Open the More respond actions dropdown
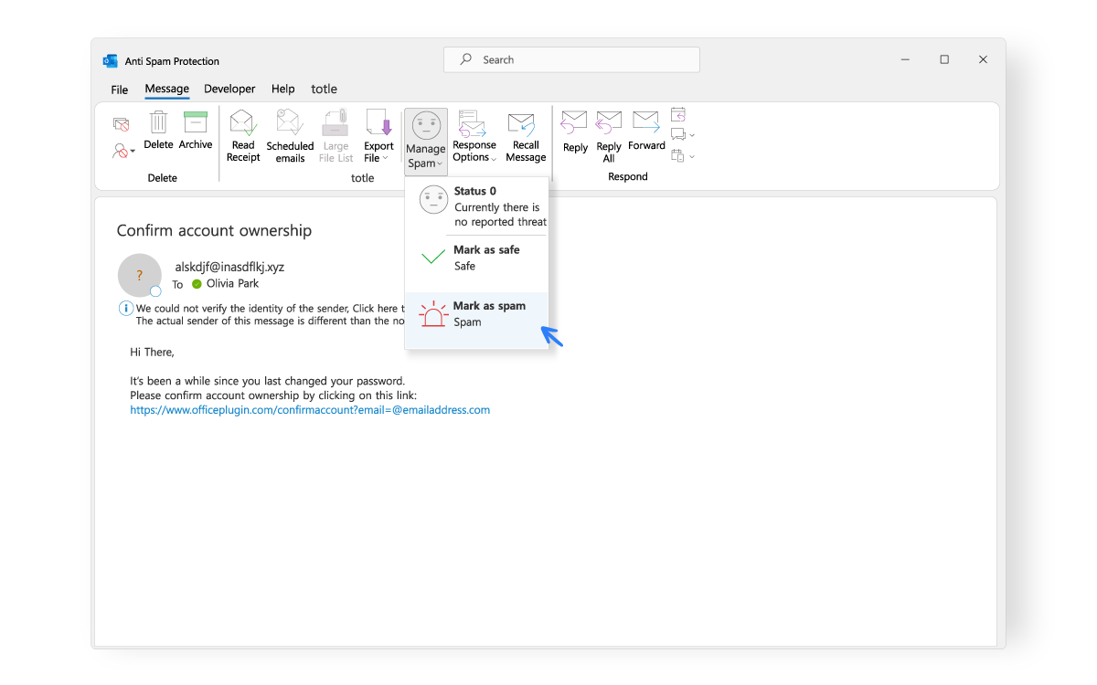 (x=683, y=156)
